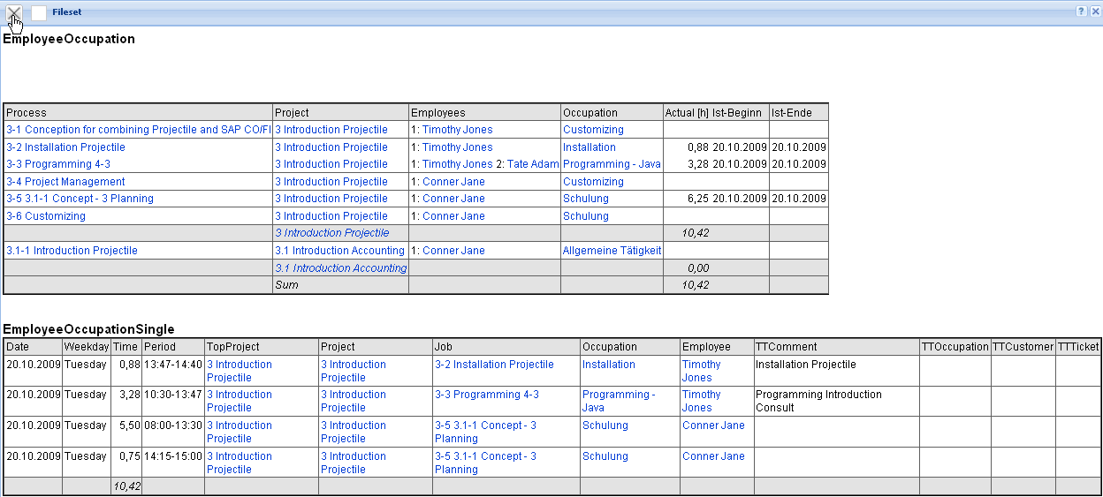Click Schulung in the 14:15-15:00 row
1103x497 pixels.
coord(605,456)
